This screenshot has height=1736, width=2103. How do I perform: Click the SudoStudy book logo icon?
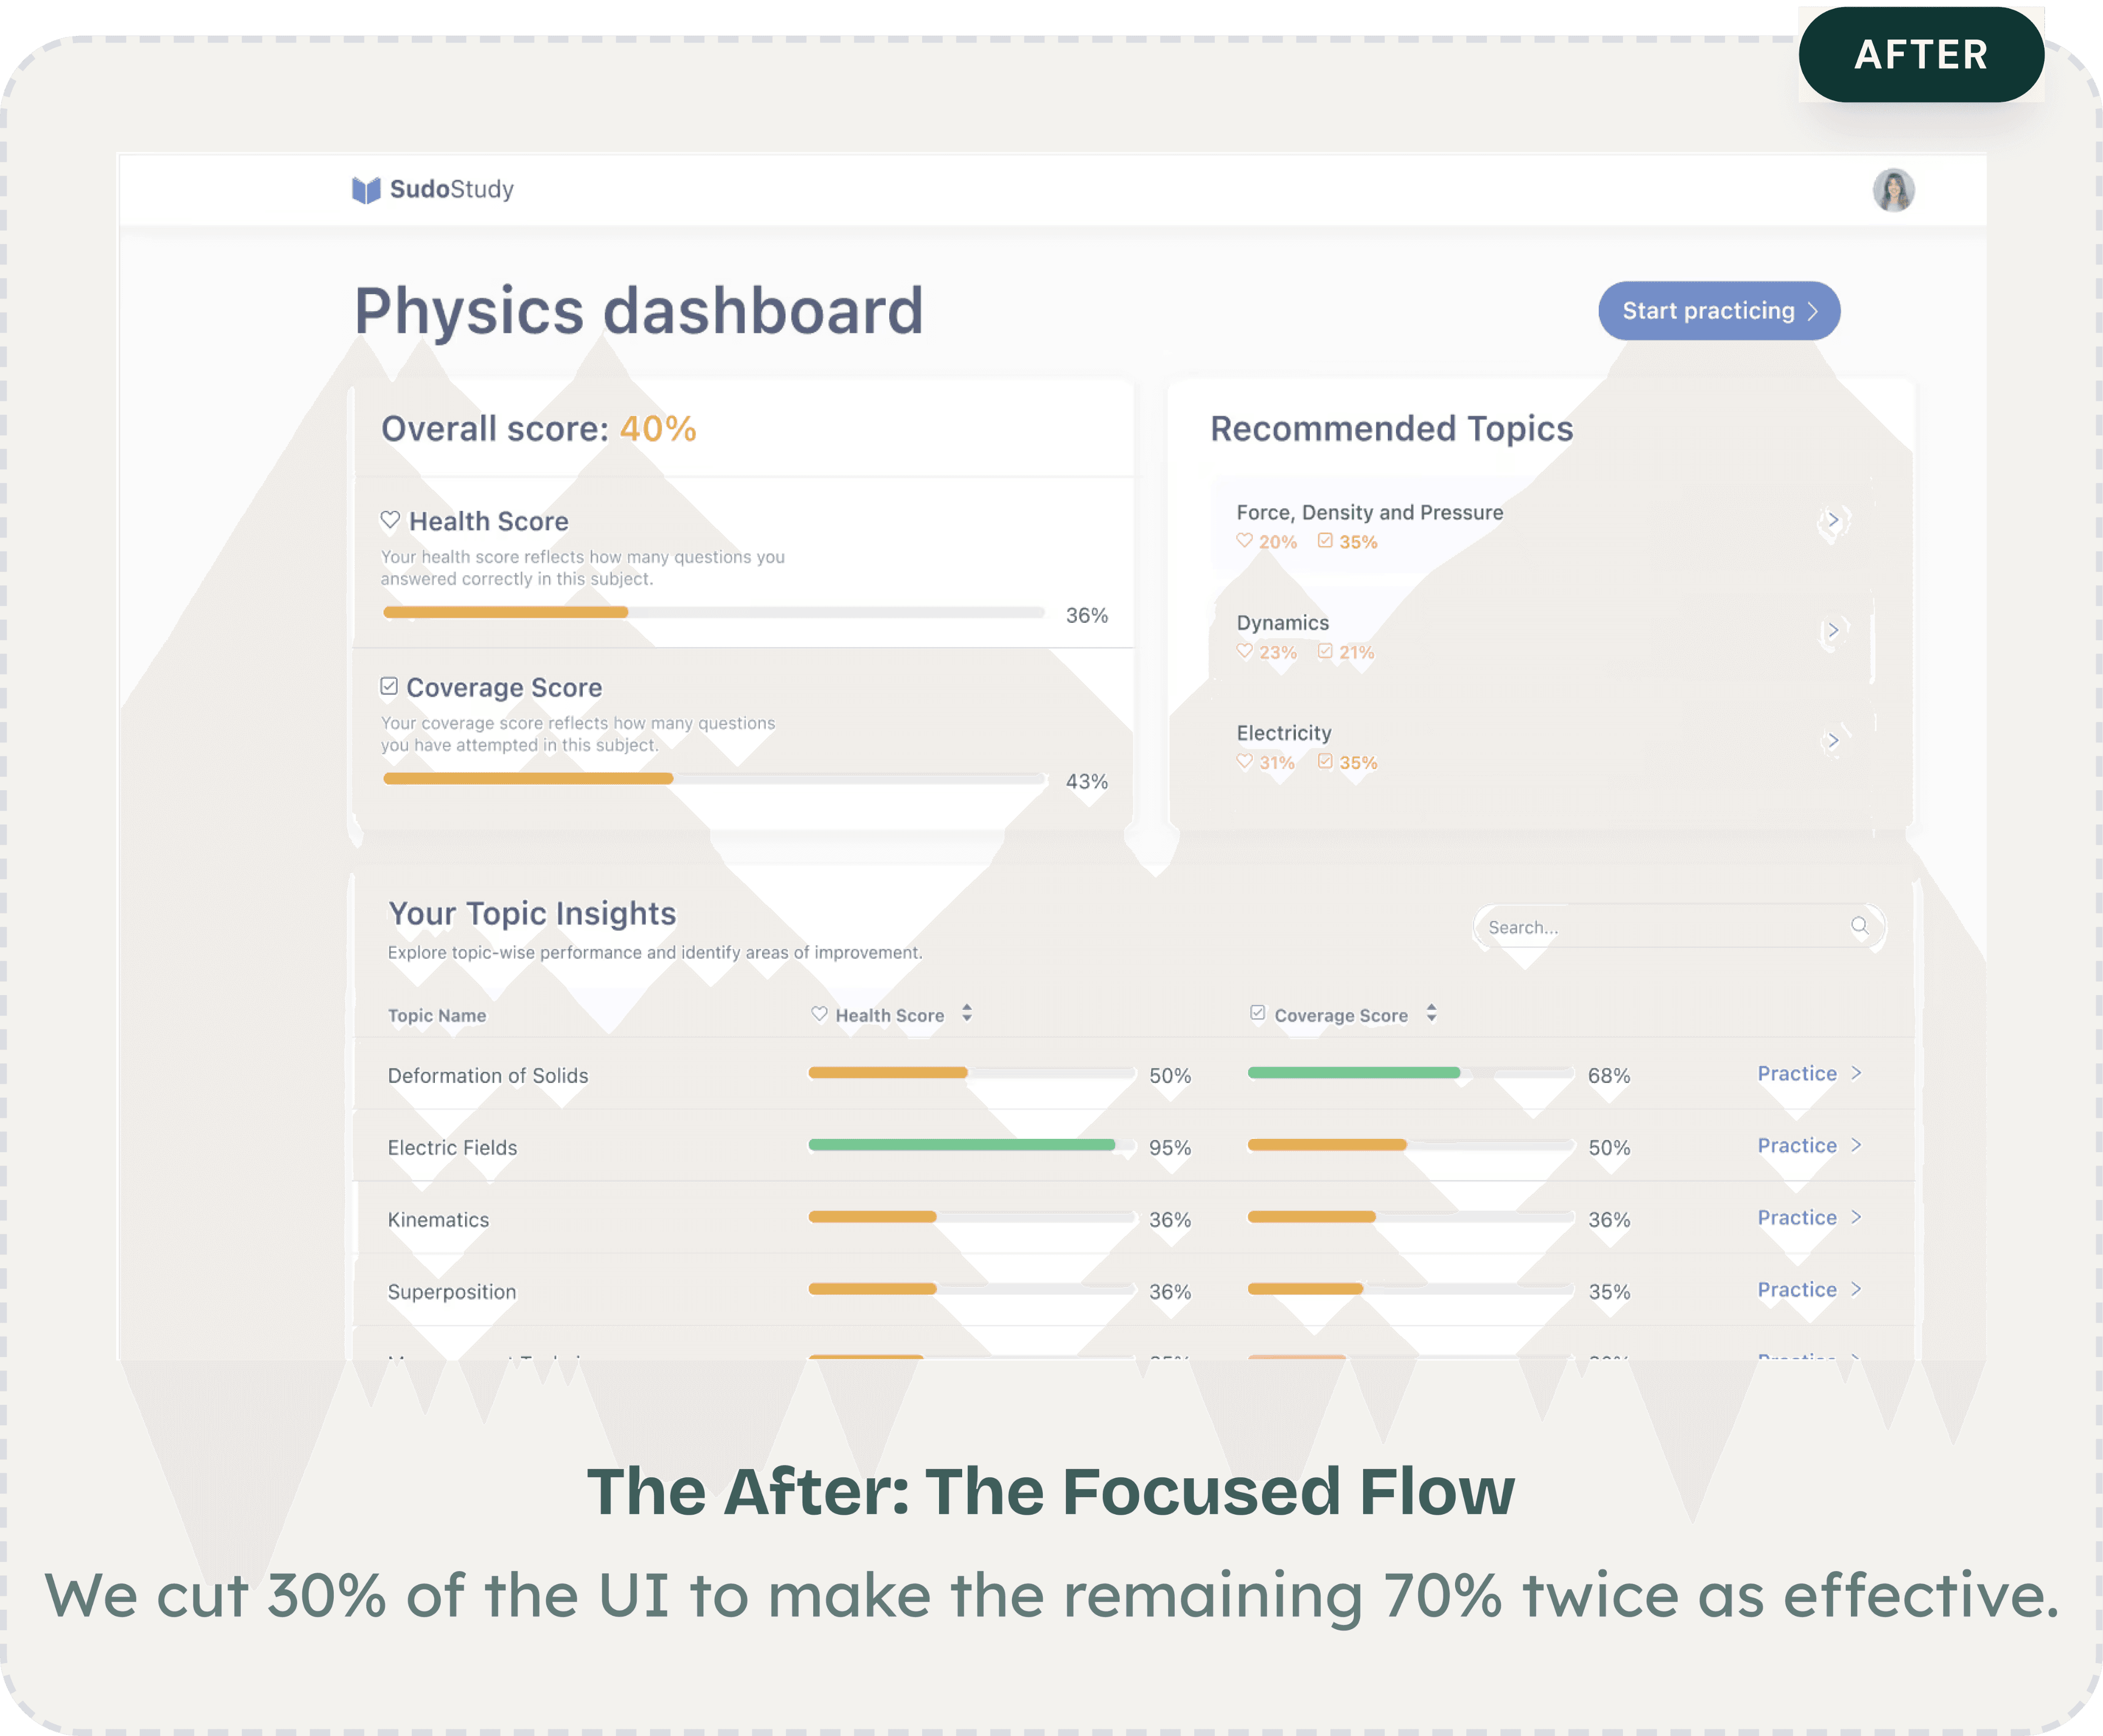pyautogui.click(x=366, y=189)
